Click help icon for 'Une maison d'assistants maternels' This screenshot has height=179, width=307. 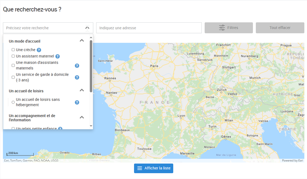click(x=77, y=66)
